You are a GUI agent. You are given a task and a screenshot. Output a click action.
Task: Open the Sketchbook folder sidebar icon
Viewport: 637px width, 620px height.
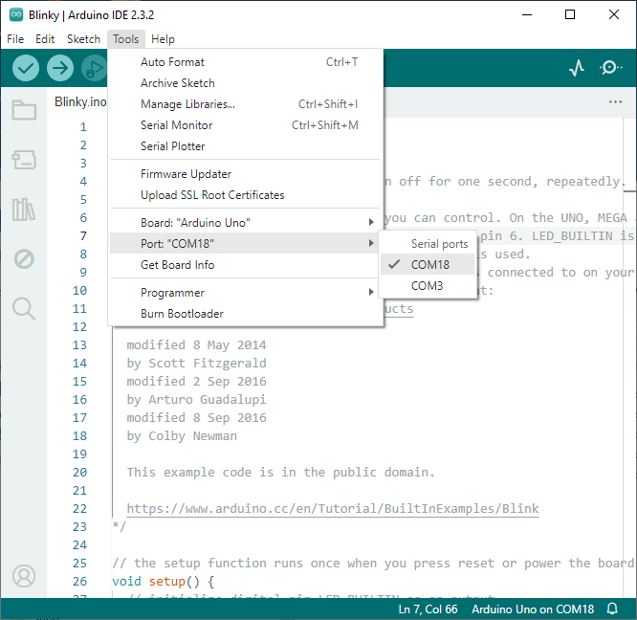point(24,110)
